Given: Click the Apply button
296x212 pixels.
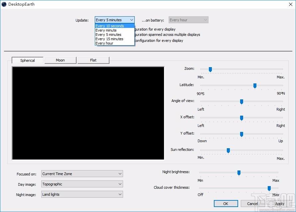Looking at the screenshot, I should click(x=280, y=204).
